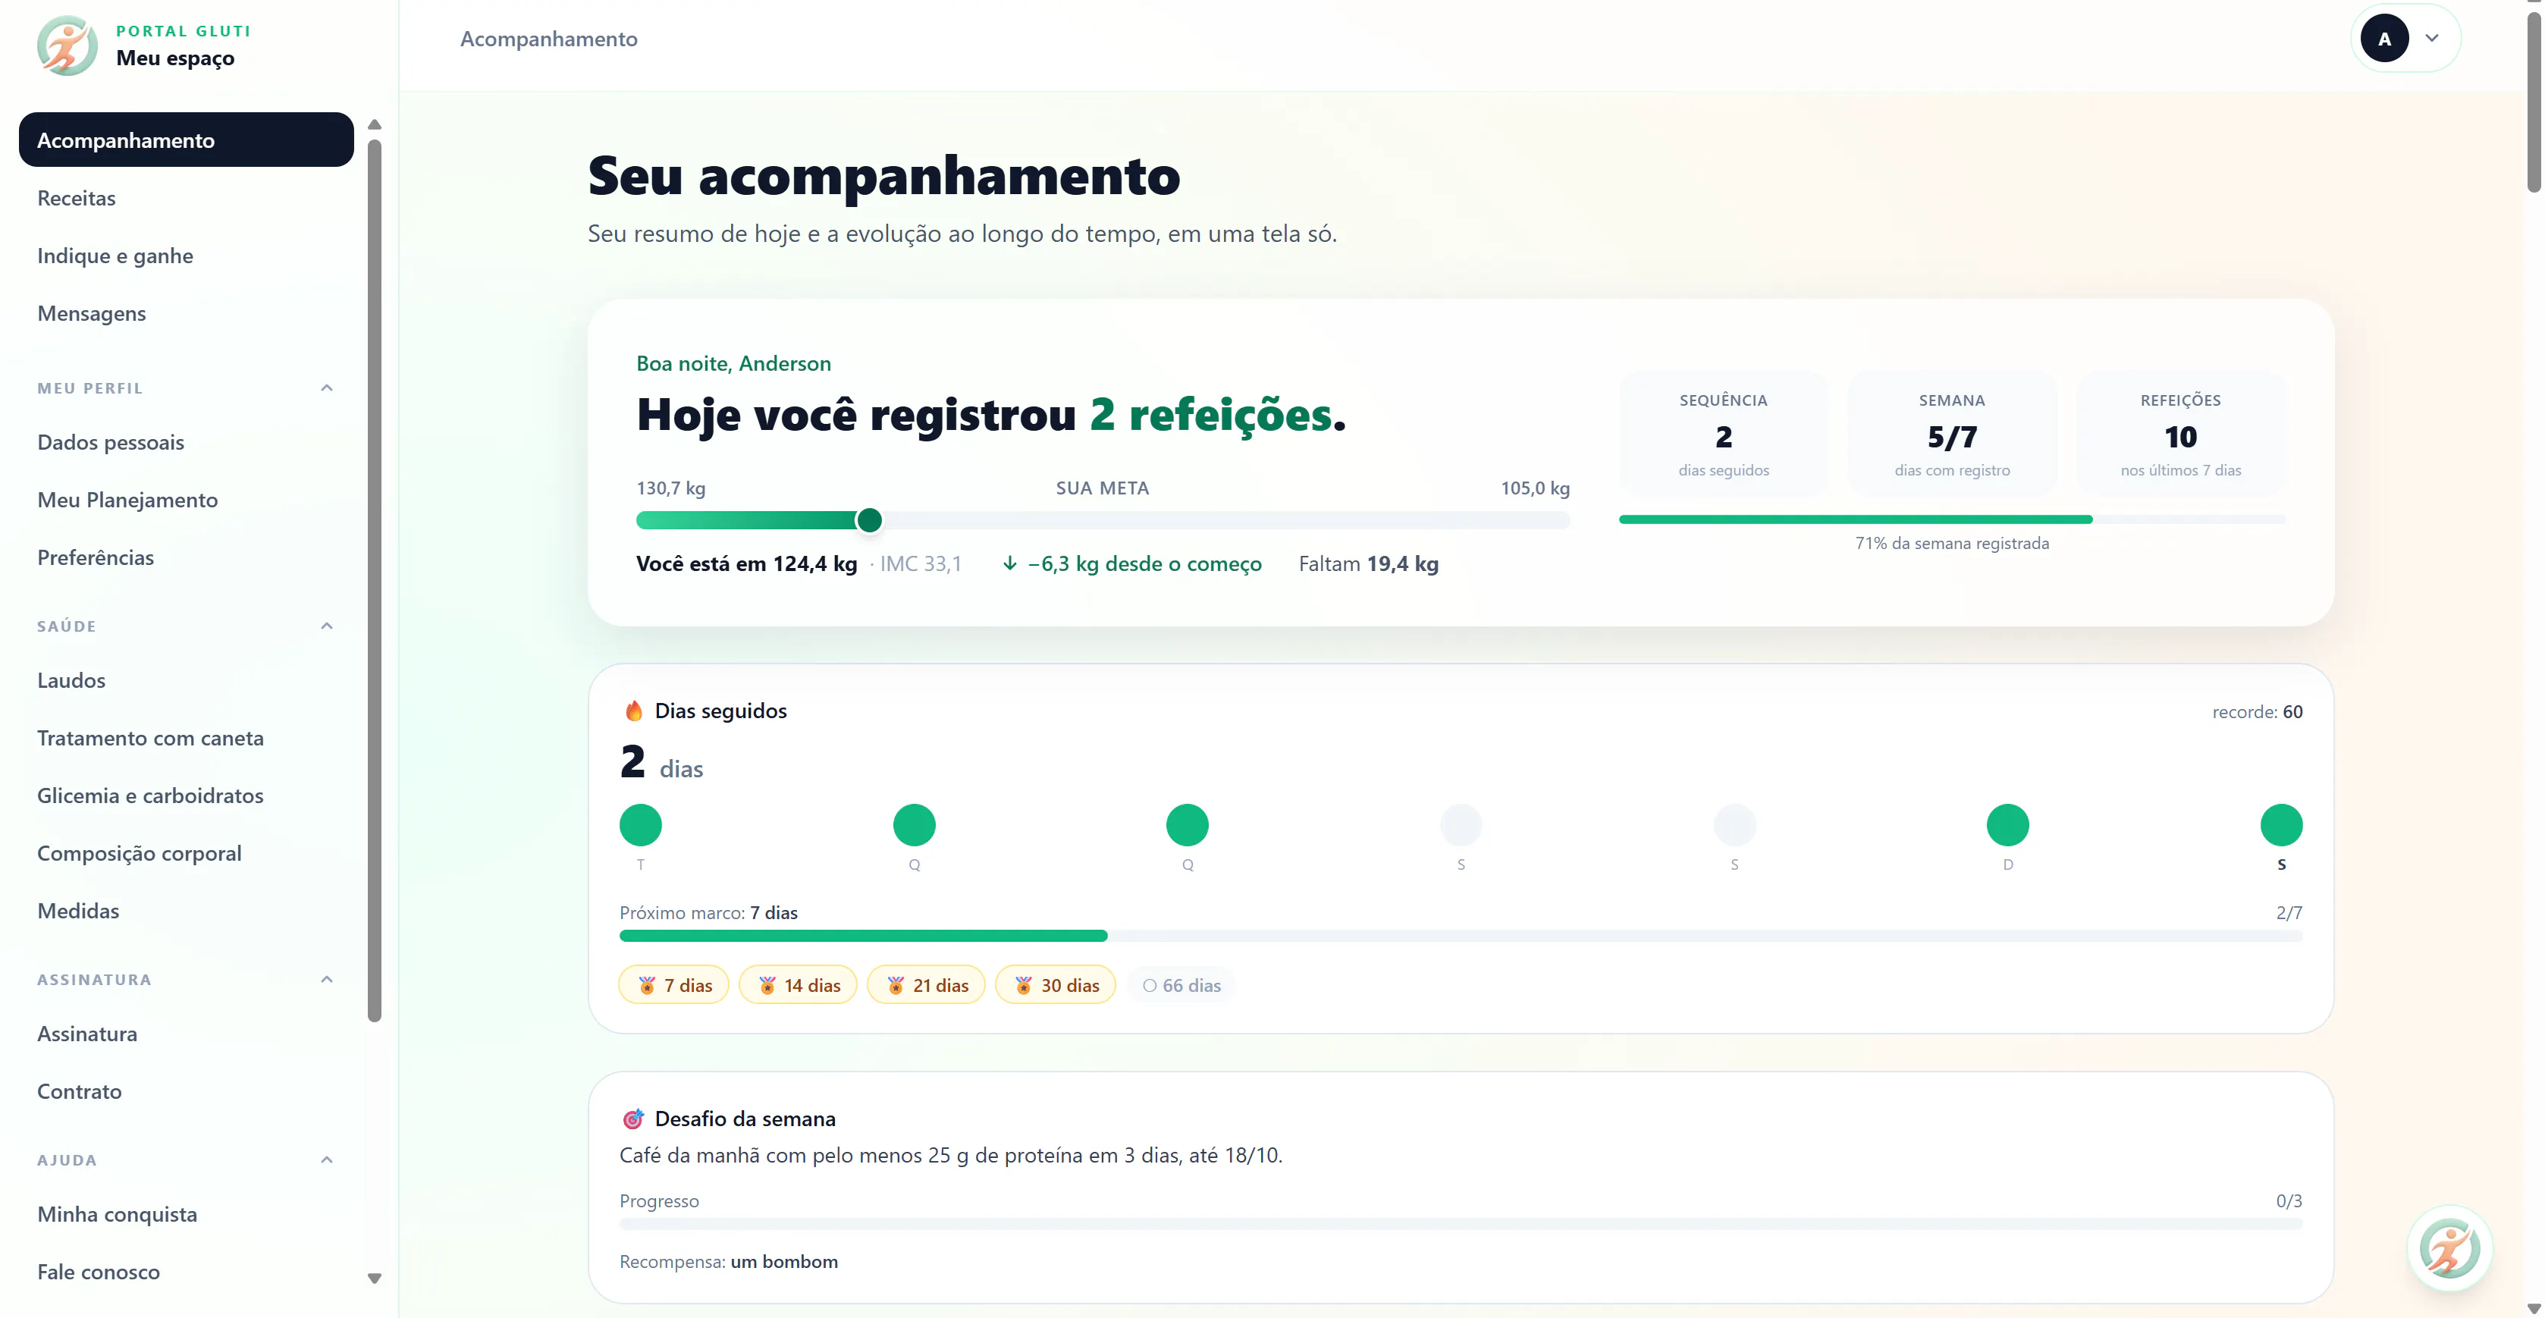This screenshot has height=1318, width=2545.
Task: Go to Indique e ganhe
Action: pyautogui.click(x=186, y=255)
